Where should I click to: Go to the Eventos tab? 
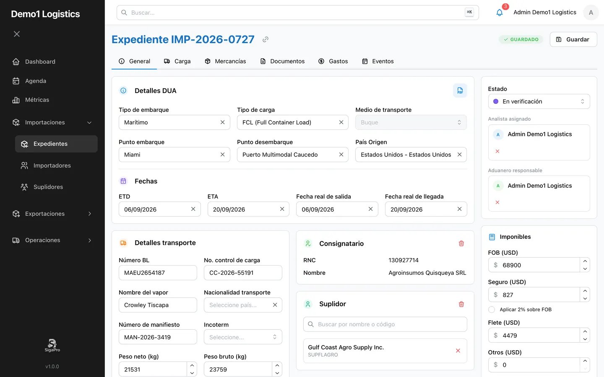tap(378, 61)
